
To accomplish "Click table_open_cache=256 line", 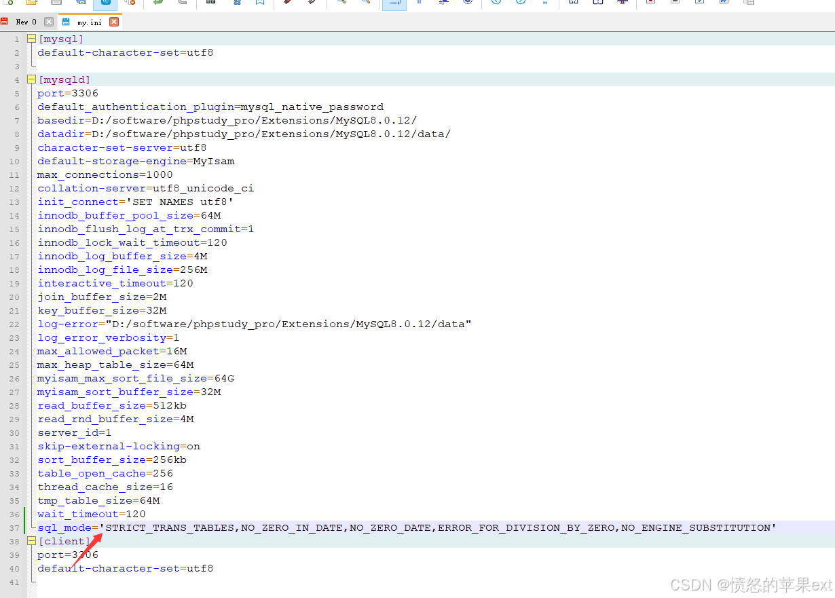I will 105,473.
